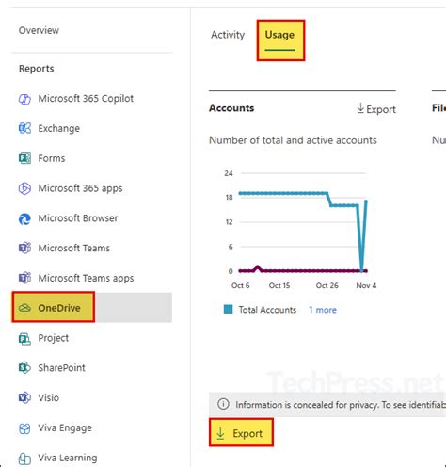Click the Accounts card heading
Screen dimensions: 446x467
pyautogui.click(x=231, y=108)
